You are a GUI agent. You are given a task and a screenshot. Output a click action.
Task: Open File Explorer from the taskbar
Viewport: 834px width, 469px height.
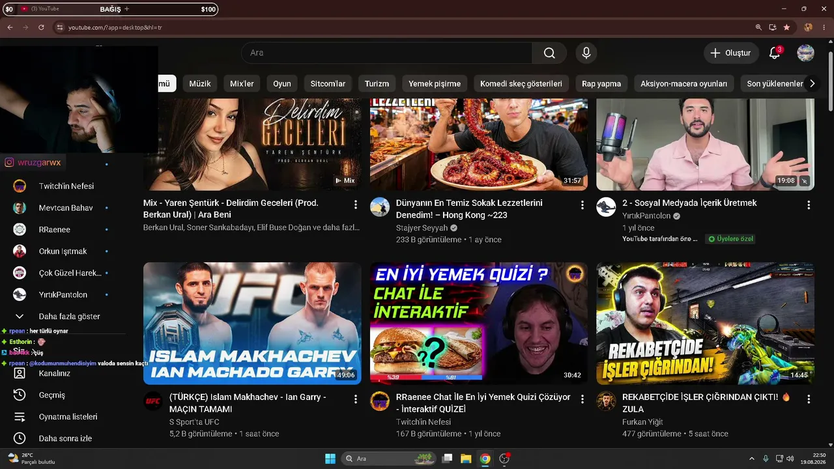[x=466, y=459]
